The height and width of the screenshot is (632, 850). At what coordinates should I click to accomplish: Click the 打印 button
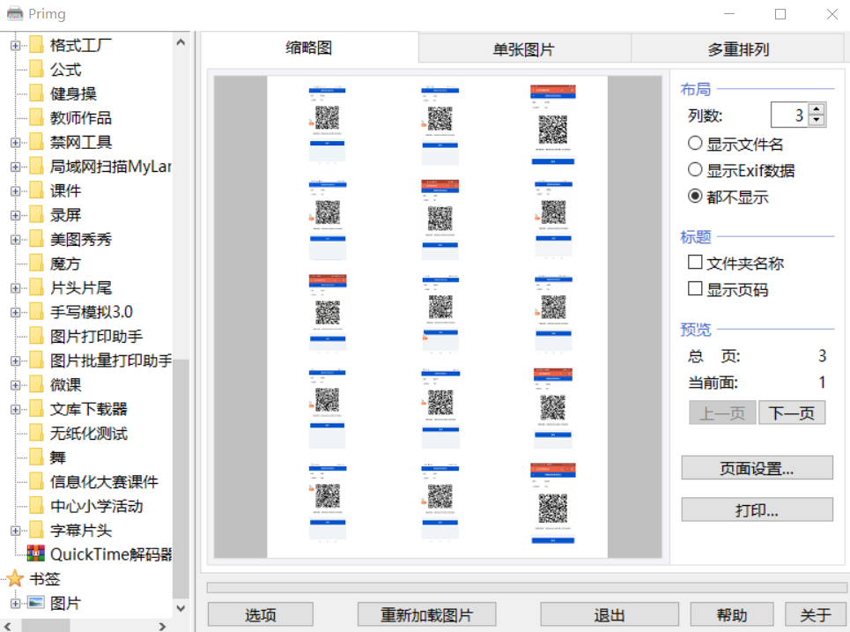[757, 510]
